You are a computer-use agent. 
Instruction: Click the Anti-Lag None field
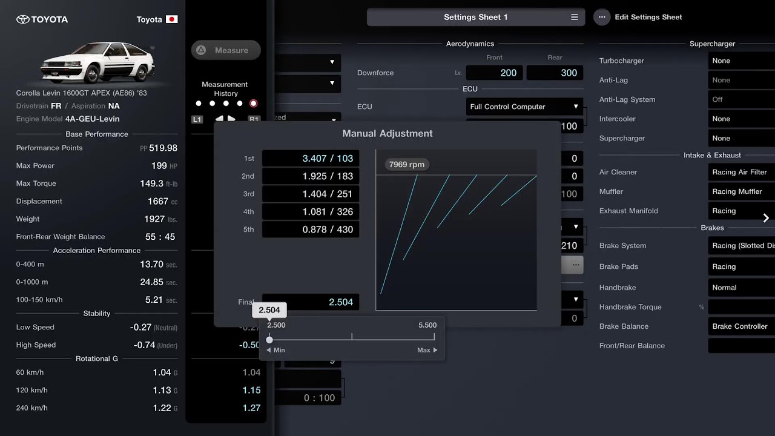click(742, 80)
